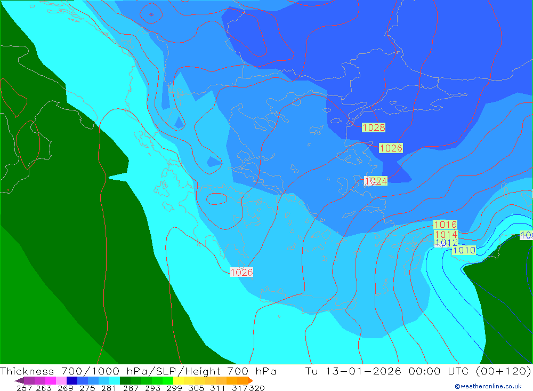
Task: Pick the navy dark blue legend swatch
Action: point(72,380)
